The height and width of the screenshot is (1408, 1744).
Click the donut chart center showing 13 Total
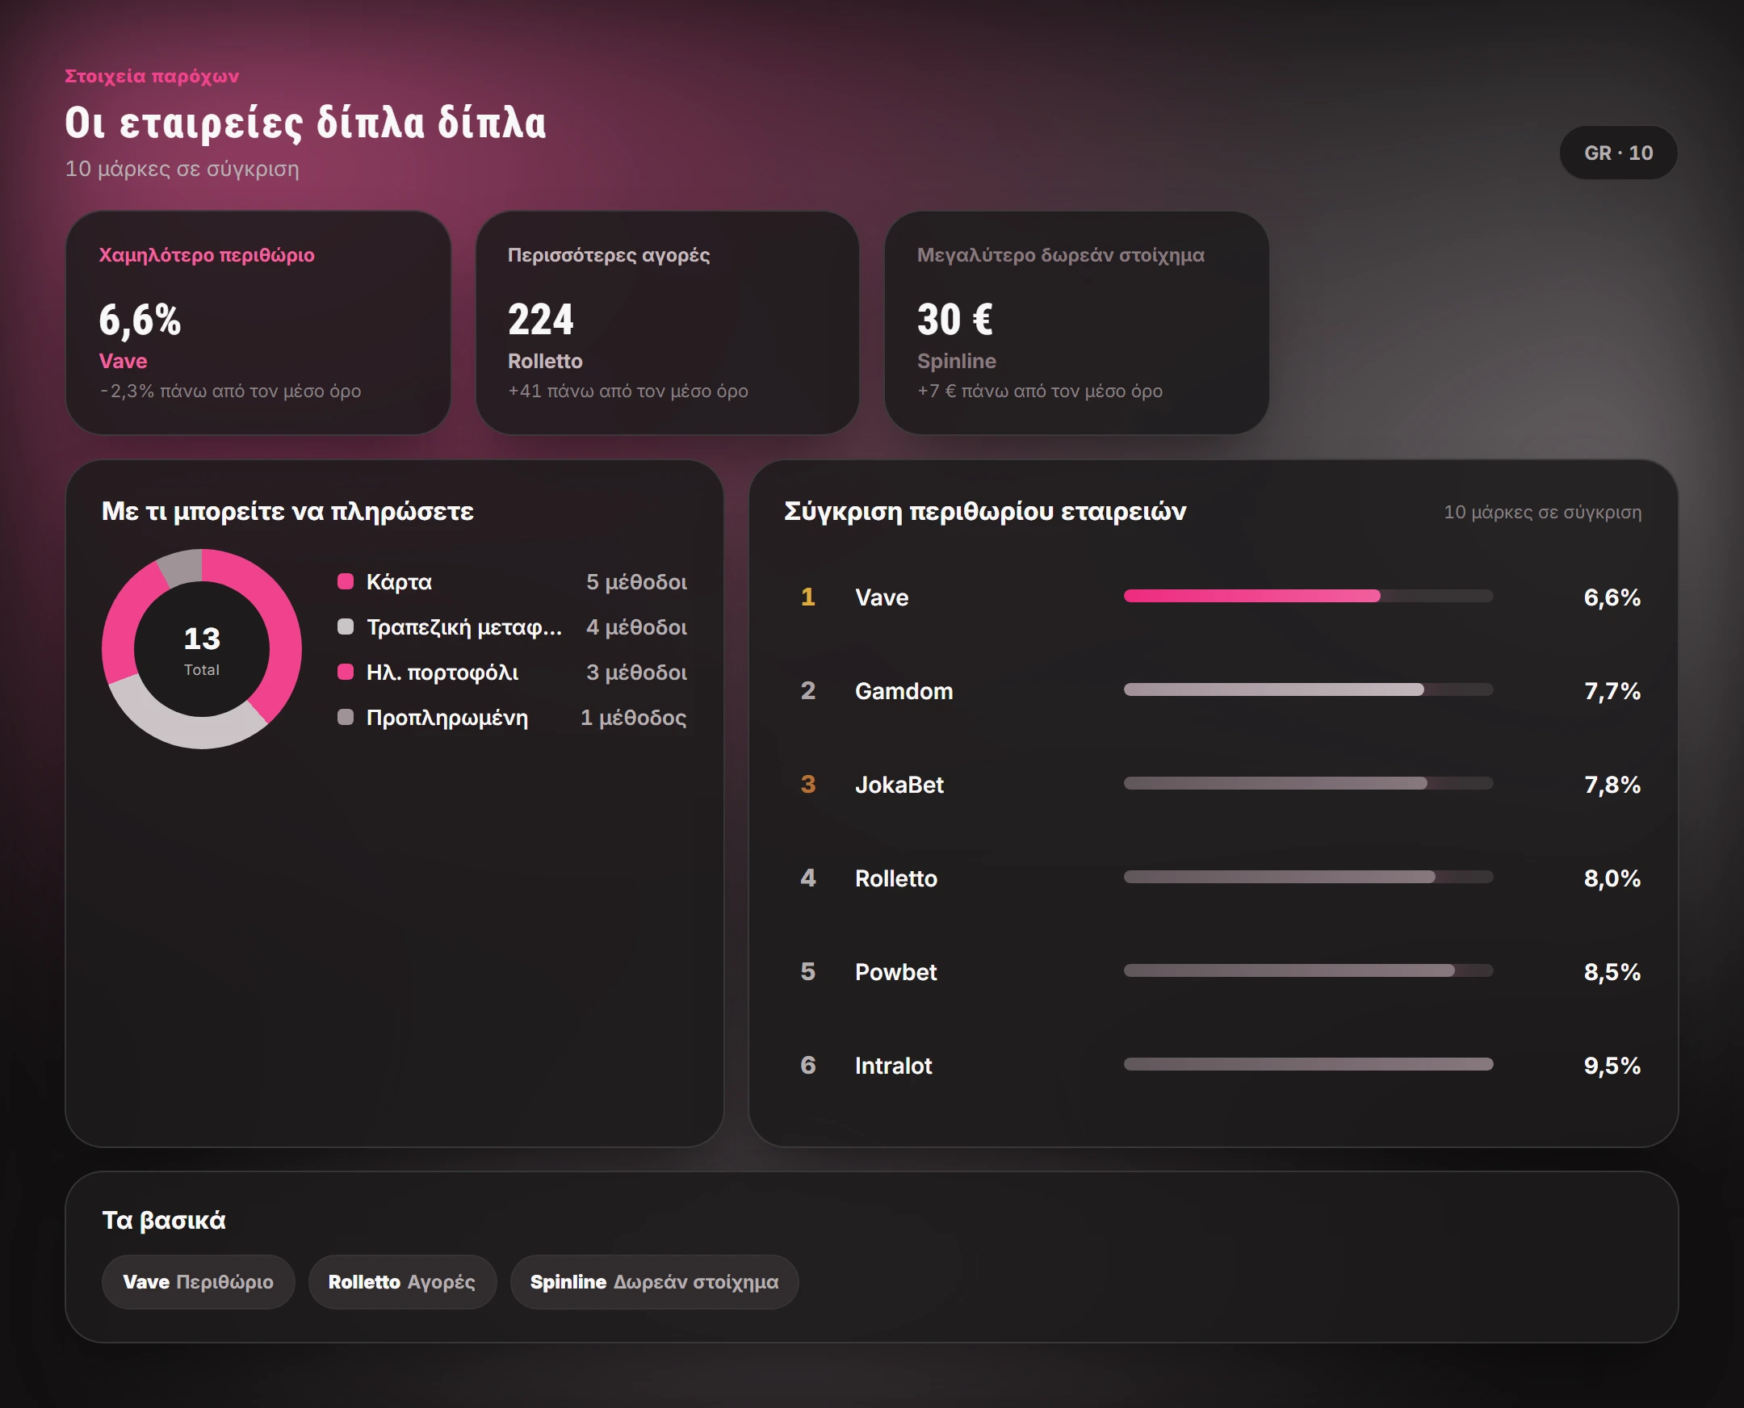201,649
